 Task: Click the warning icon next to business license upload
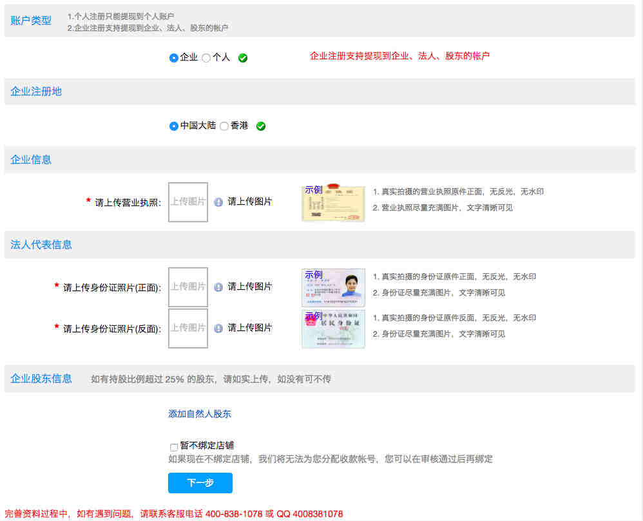click(218, 202)
